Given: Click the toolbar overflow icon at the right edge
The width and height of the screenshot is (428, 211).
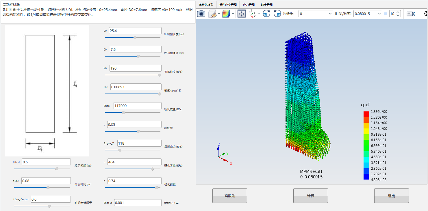Looking at the screenshot, I should click(425, 14).
